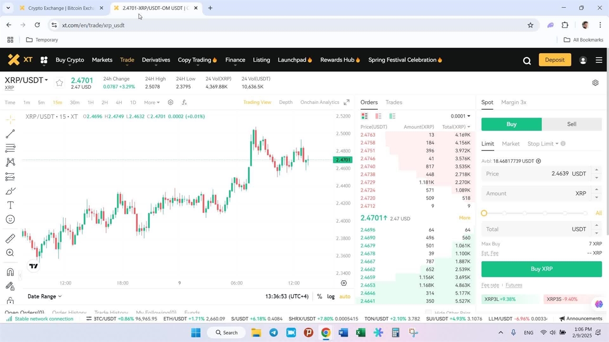Select the trend line drawing tool

10,134
